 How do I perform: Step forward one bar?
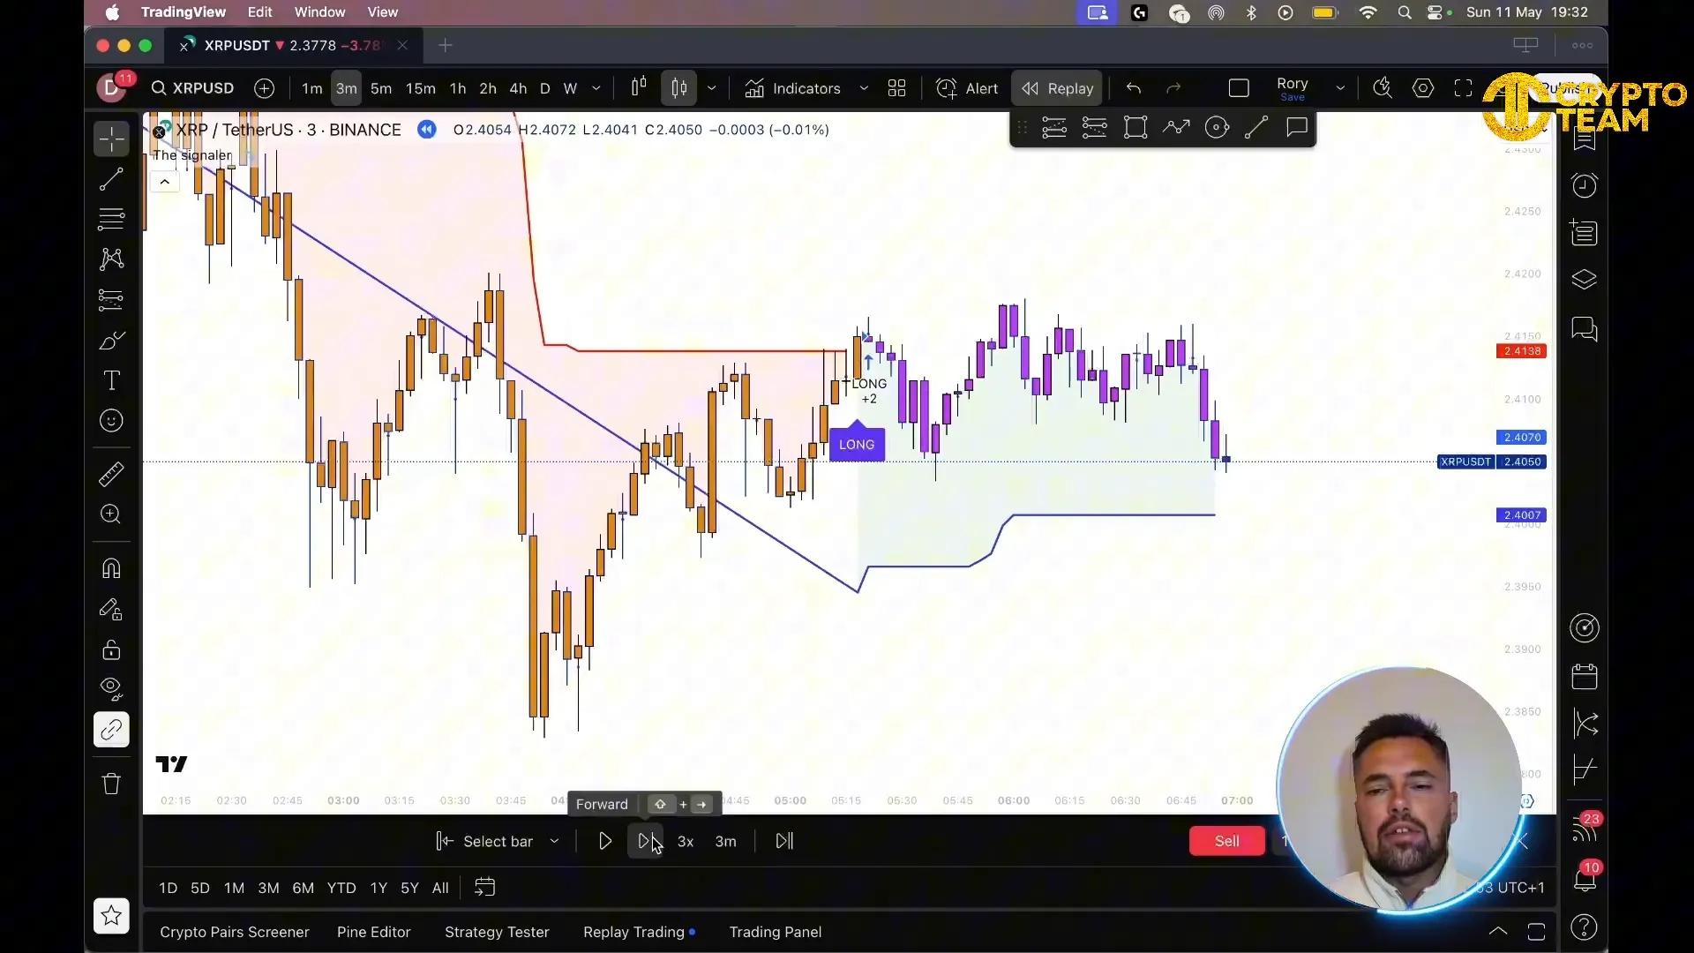pyautogui.click(x=645, y=841)
